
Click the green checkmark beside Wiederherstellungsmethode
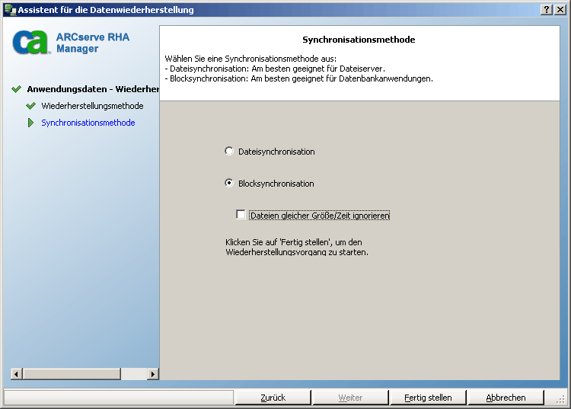click(30, 106)
